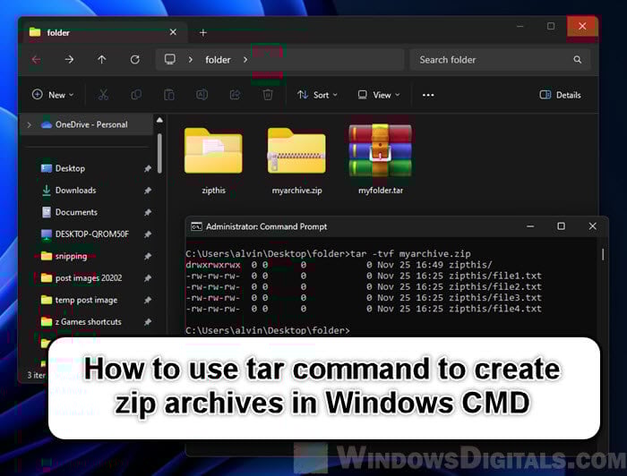
Task: Click the Share icon in toolbar
Action: pyautogui.click(x=235, y=95)
